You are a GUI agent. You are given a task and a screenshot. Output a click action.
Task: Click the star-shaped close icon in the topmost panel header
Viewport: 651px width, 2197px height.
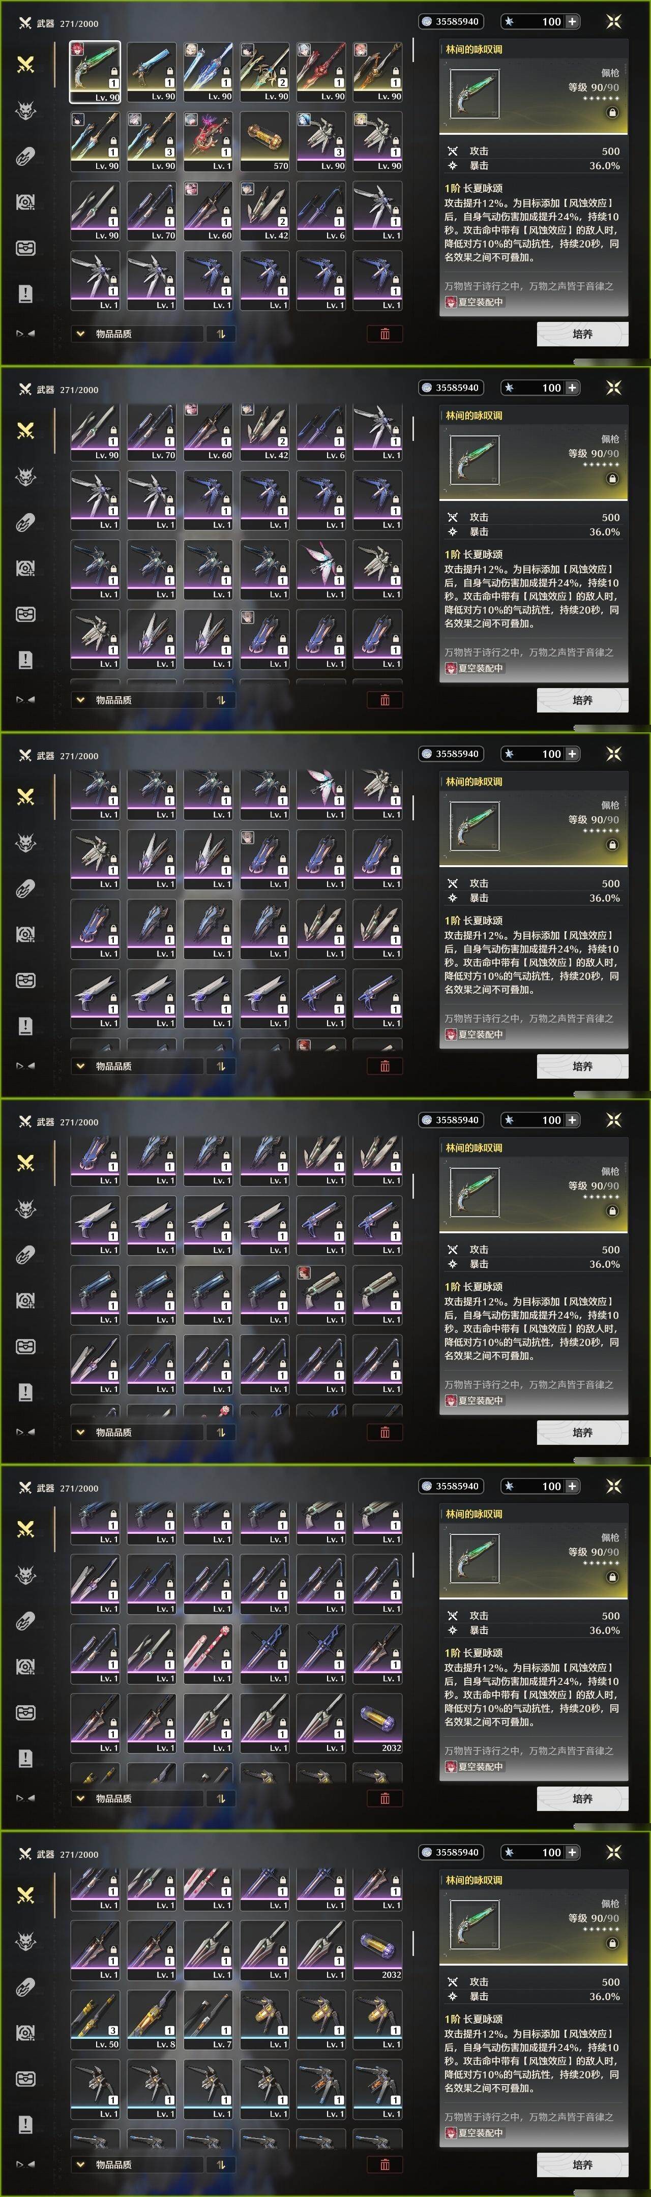613,21
